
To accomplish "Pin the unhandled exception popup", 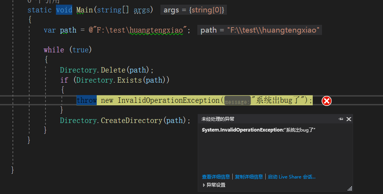I will (x=341, y=119).
